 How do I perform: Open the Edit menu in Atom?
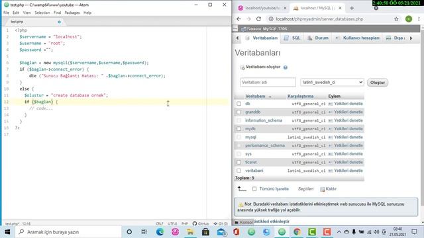point(16,13)
